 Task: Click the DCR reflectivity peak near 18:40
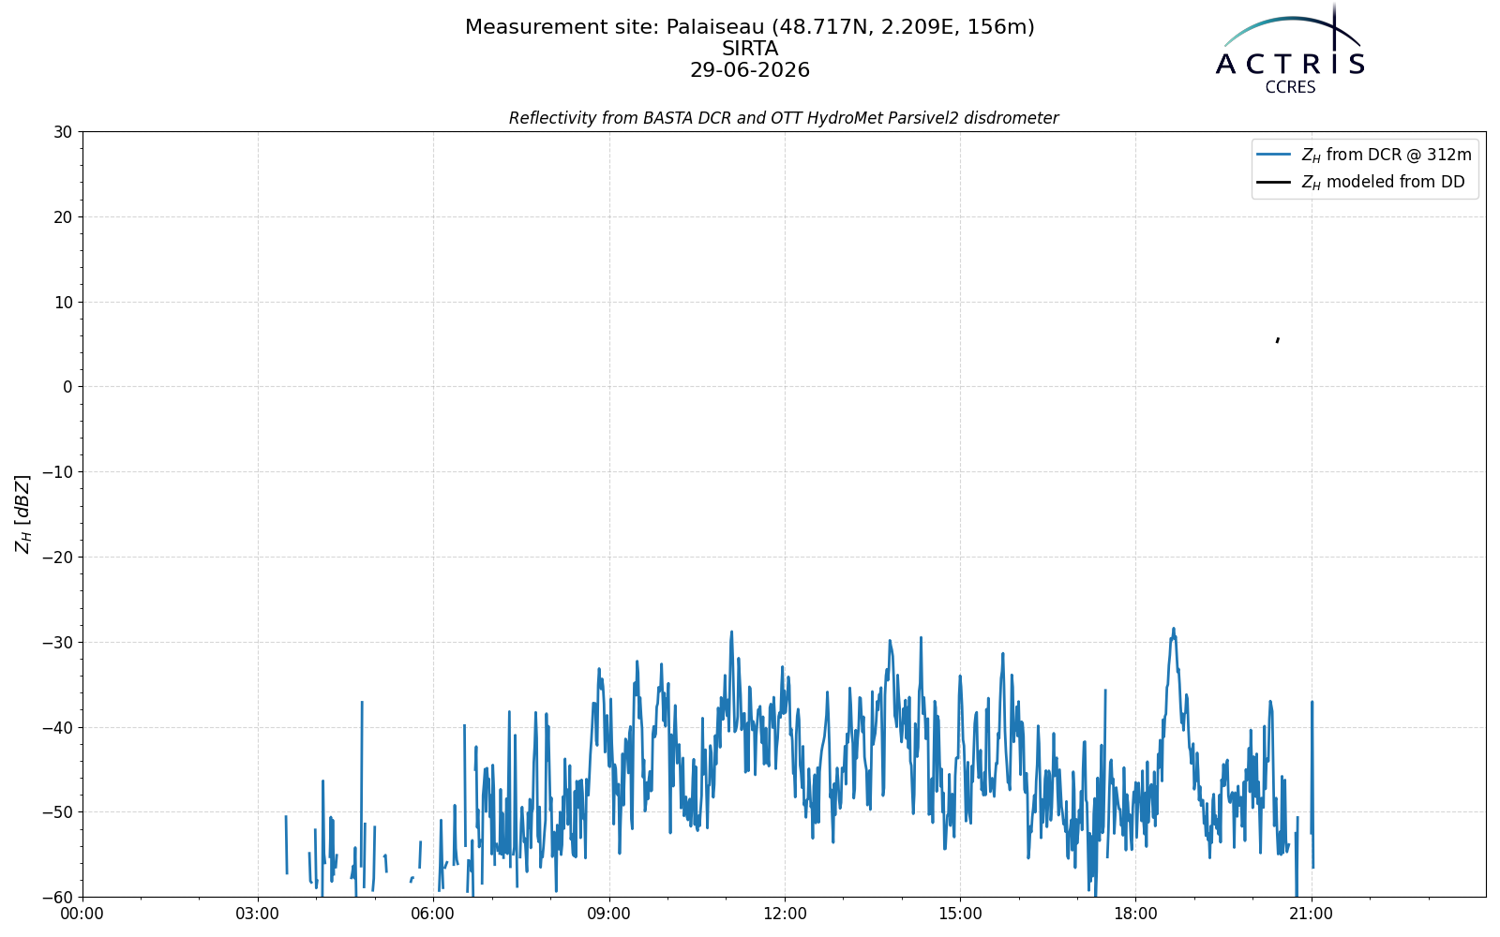[1173, 630]
